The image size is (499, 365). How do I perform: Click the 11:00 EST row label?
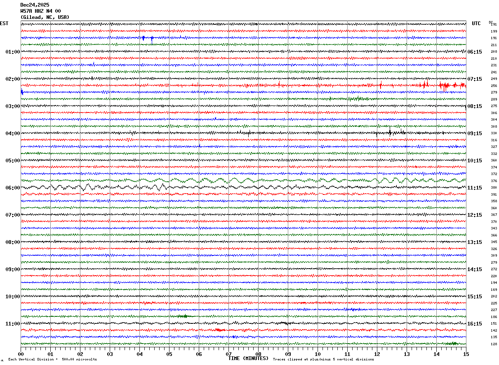click(12, 324)
